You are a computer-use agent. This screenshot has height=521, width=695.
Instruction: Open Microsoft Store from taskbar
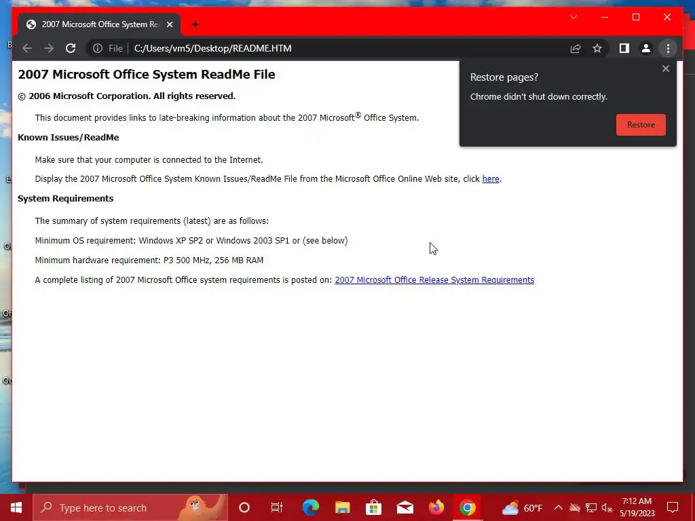374,507
